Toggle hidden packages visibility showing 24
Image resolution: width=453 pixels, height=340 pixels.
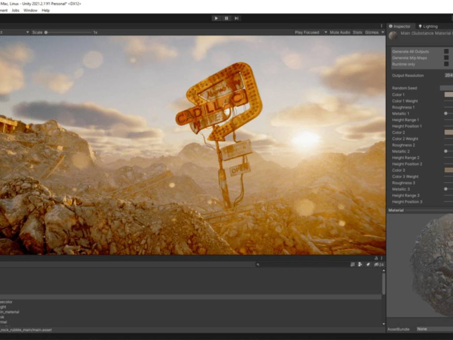click(379, 265)
